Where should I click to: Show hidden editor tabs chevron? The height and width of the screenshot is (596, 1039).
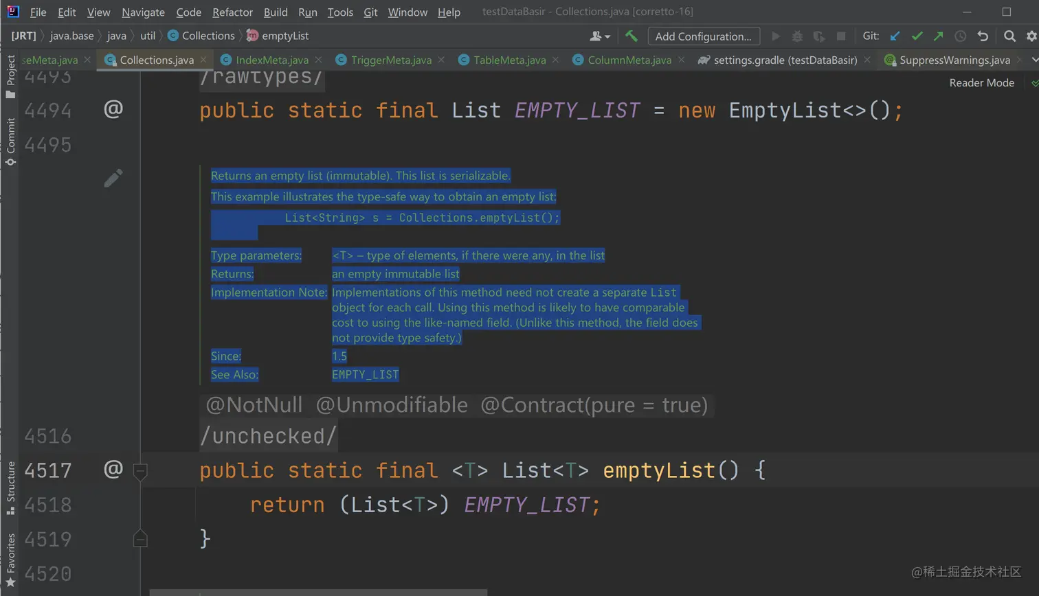click(x=1034, y=60)
